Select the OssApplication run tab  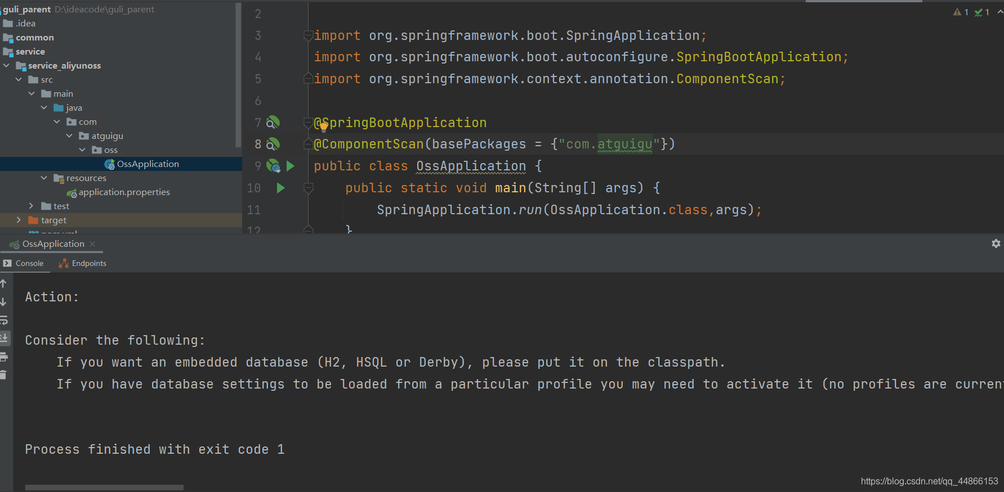(53, 243)
